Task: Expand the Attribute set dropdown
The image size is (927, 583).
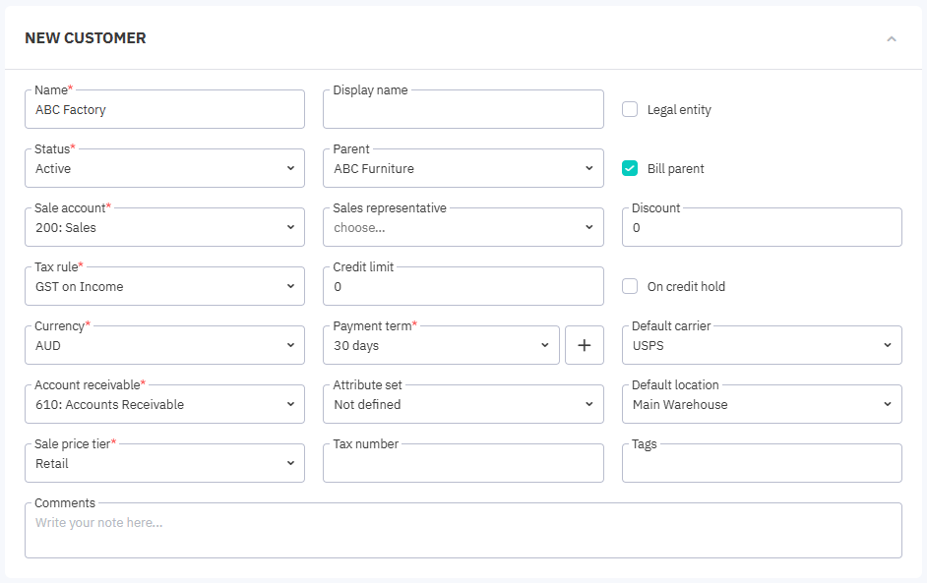Action: coord(463,405)
